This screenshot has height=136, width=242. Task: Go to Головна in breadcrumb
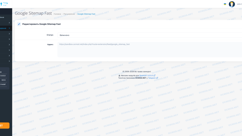[57, 14]
